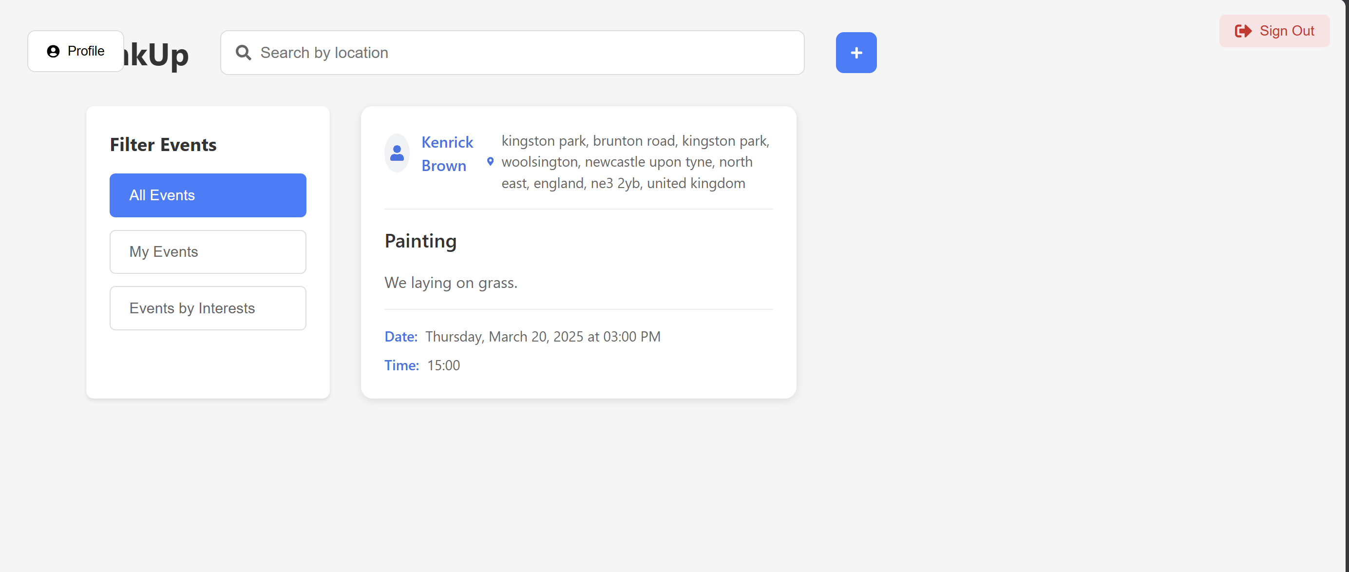Switch to My Events filter
The height and width of the screenshot is (572, 1349).
[208, 252]
